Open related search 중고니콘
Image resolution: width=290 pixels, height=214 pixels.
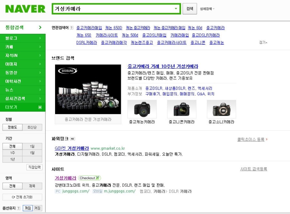[x=198, y=43]
